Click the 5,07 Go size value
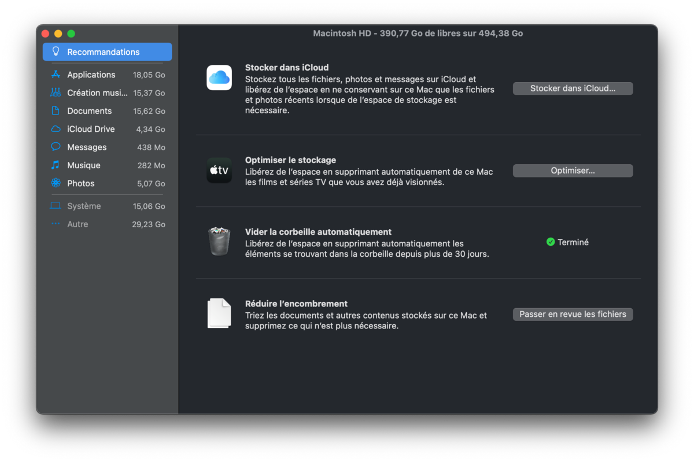 click(x=150, y=183)
